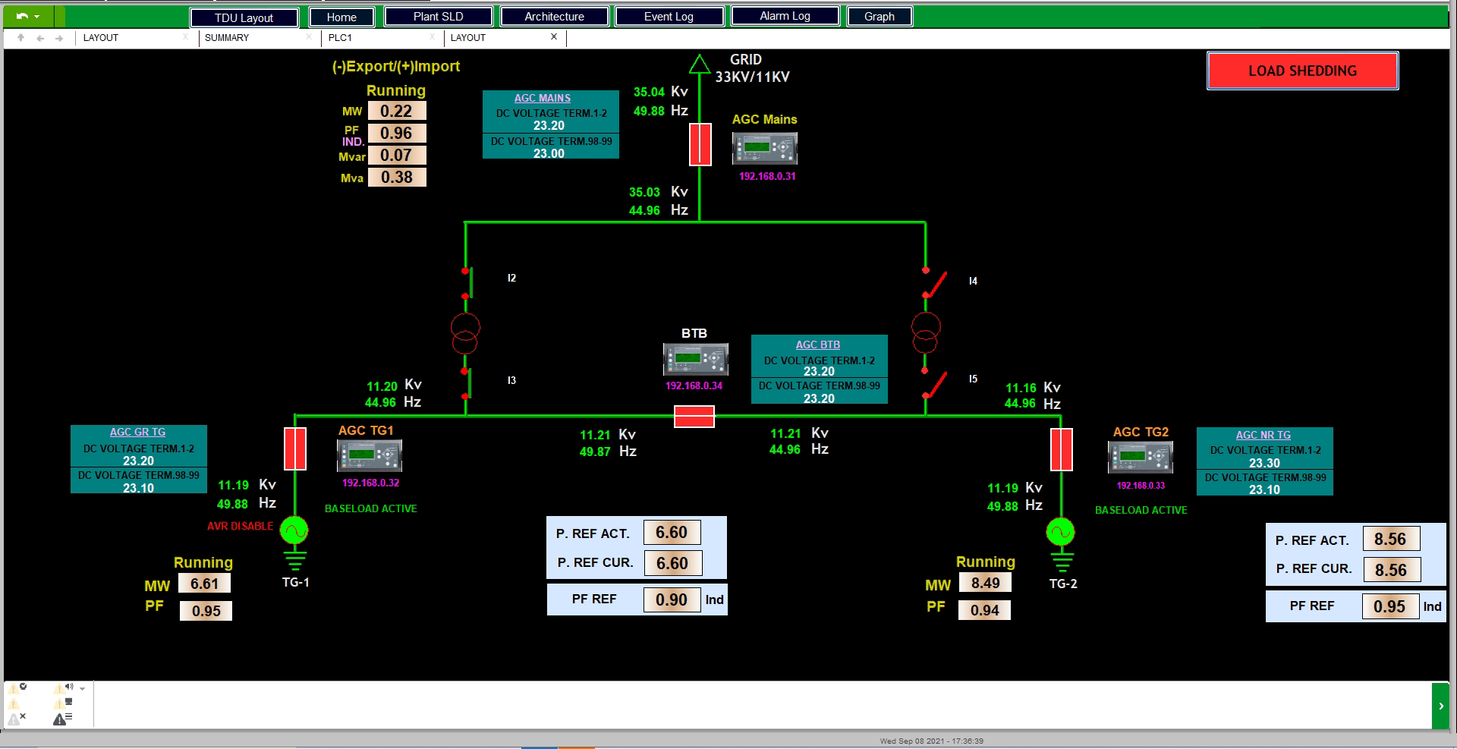Switch to the active LAYOUT tab
1457x749 pixels.
[468, 37]
